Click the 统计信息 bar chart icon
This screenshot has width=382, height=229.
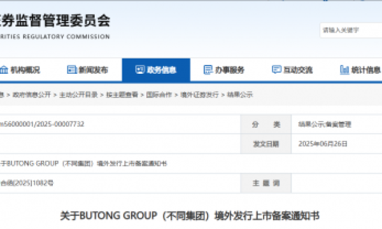pyautogui.click(x=344, y=70)
